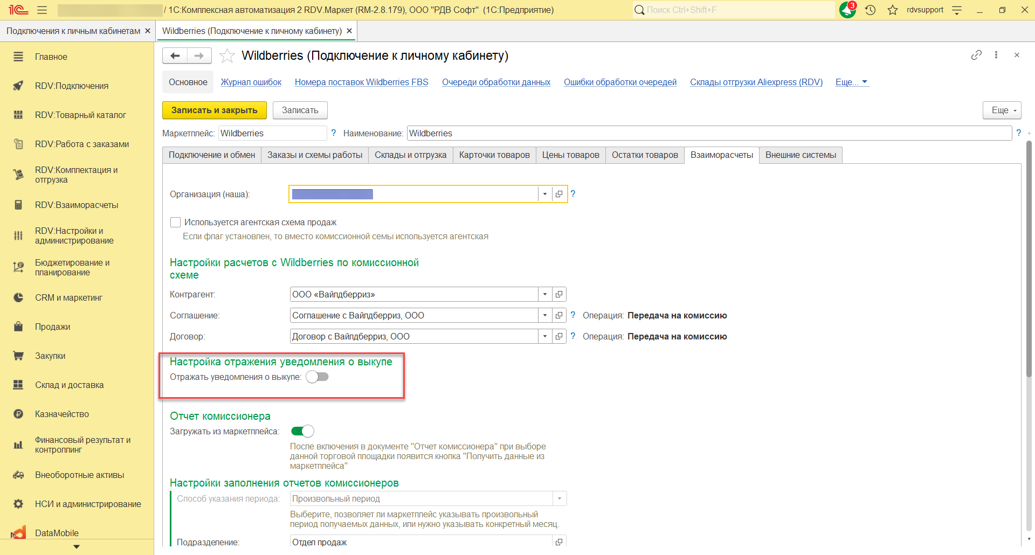The height and width of the screenshot is (555, 1035).
Task: Switch to Цены товаров tab
Action: point(571,155)
